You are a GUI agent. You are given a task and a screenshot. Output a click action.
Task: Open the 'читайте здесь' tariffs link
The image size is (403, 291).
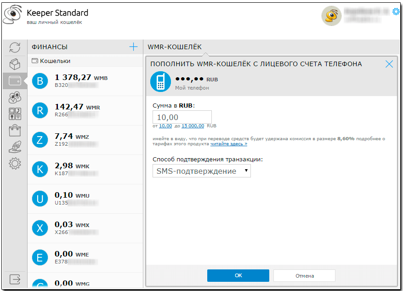(x=229, y=144)
